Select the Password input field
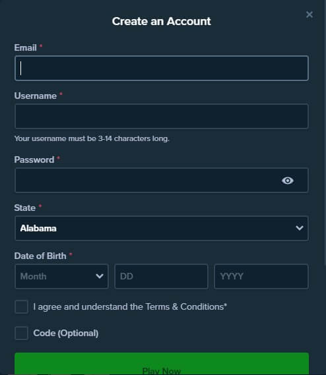Image resolution: width=326 pixels, height=375 pixels. click(x=162, y=181)
